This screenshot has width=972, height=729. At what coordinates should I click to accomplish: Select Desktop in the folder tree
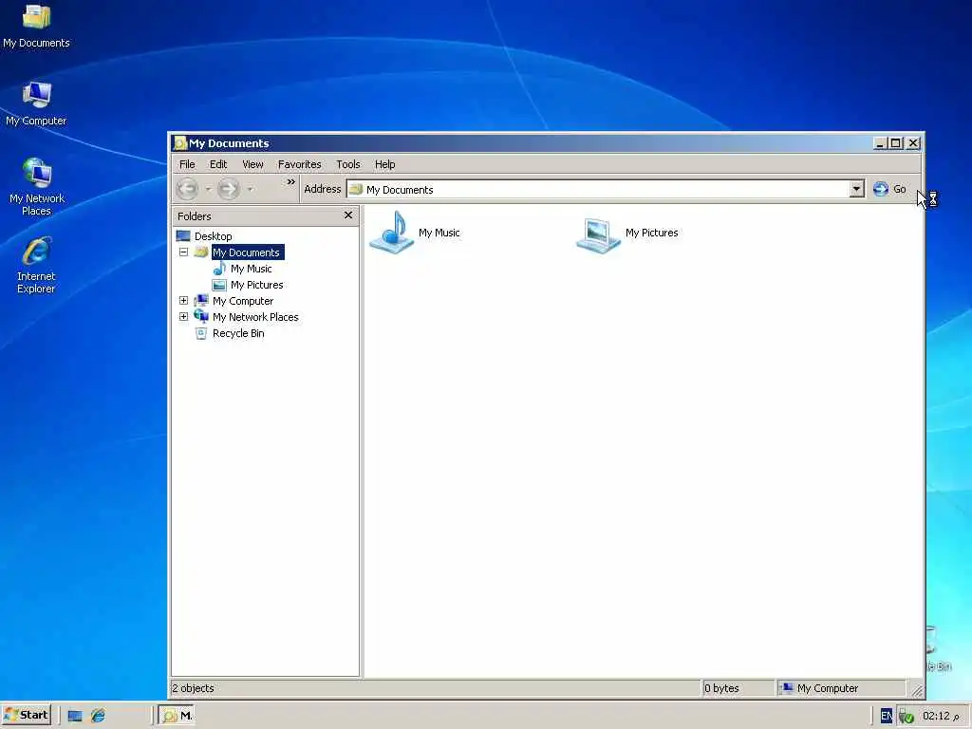pos(214,236)
